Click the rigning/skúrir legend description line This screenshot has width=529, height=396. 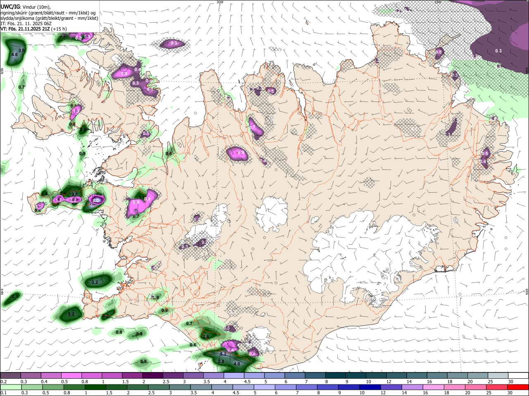[48, 13]
